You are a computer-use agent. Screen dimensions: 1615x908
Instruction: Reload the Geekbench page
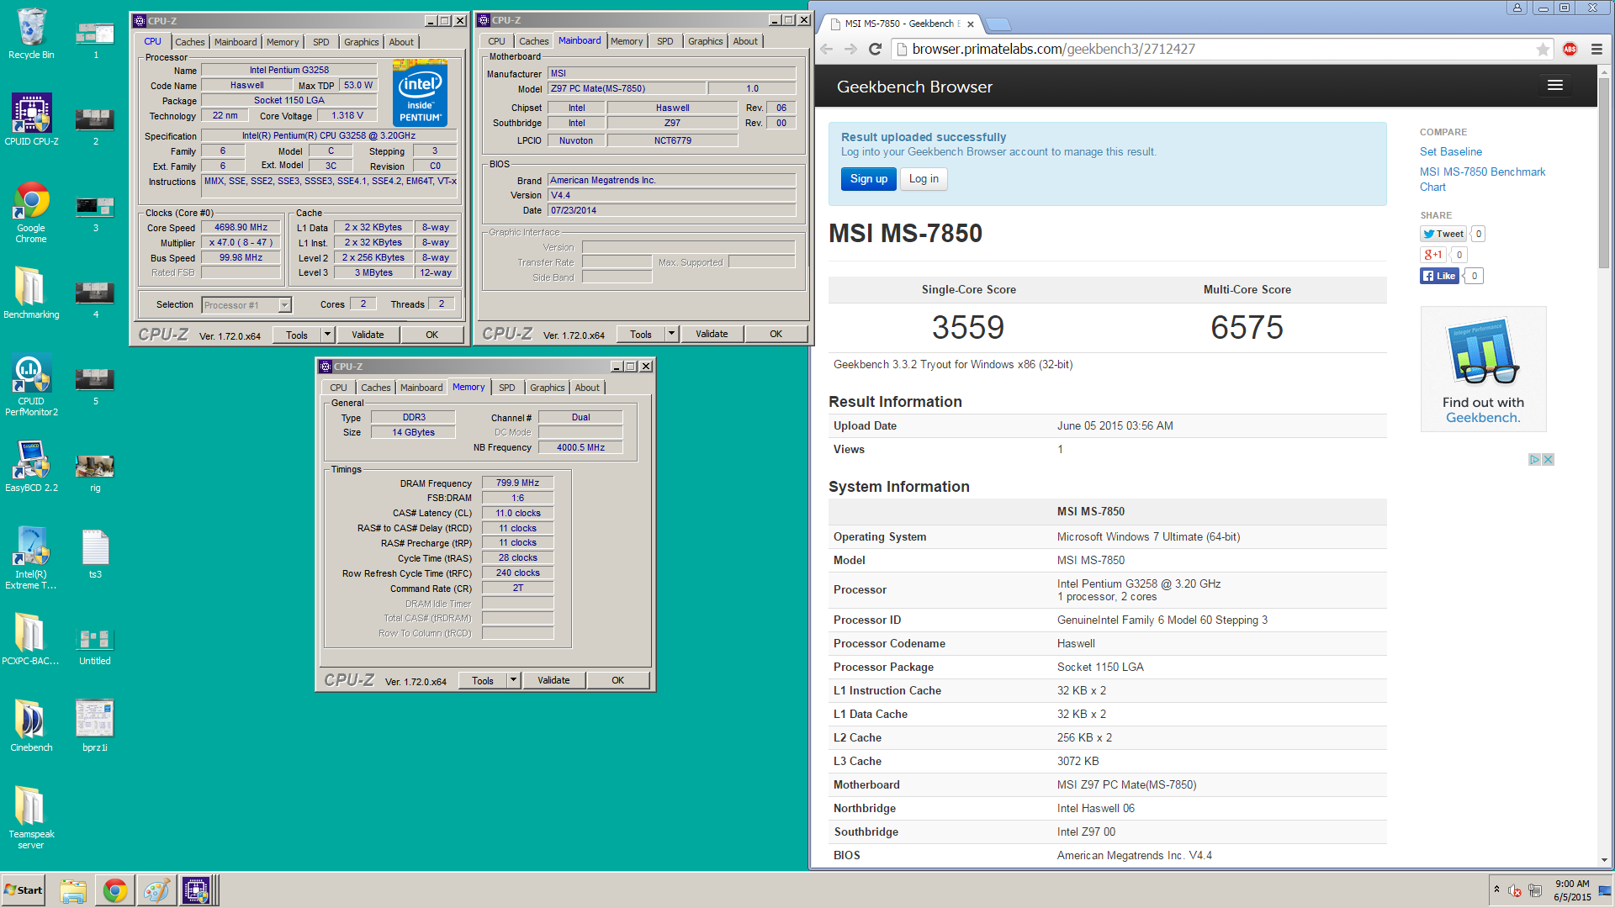(x=875, y=49)
